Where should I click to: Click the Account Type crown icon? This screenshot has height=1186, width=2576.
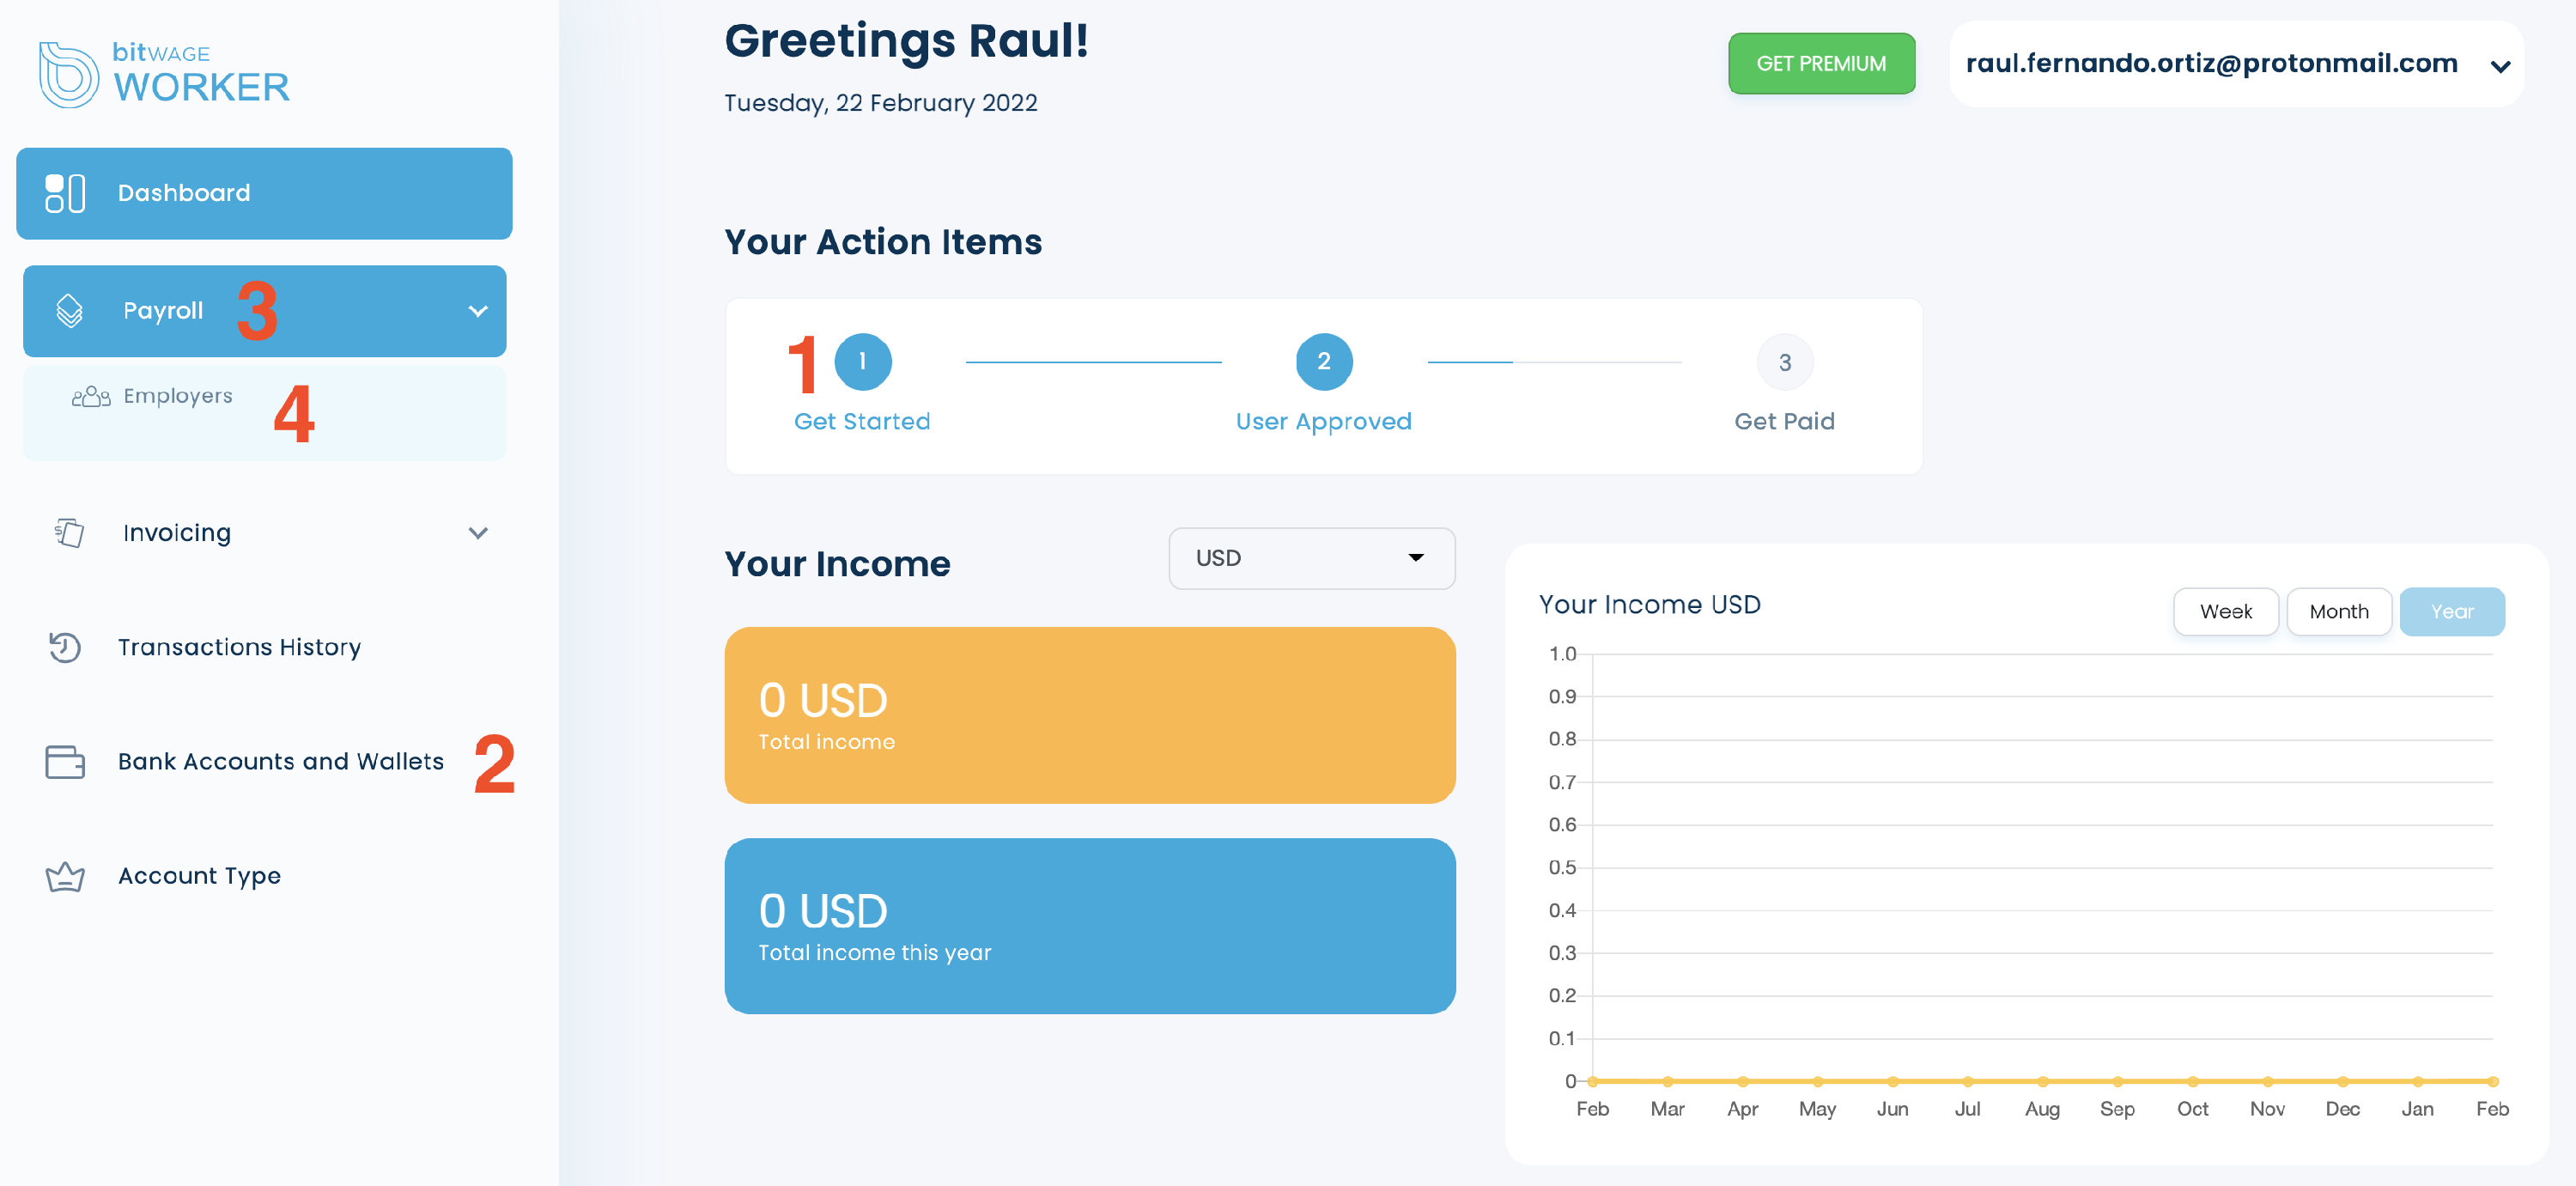(x=65, y=877)
